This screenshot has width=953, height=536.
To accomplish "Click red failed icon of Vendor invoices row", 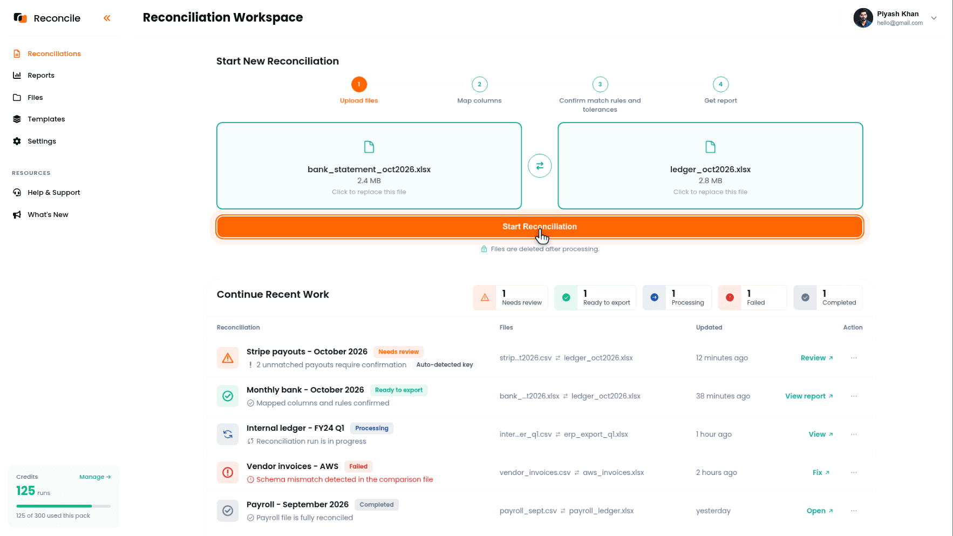I will [228, 472].
